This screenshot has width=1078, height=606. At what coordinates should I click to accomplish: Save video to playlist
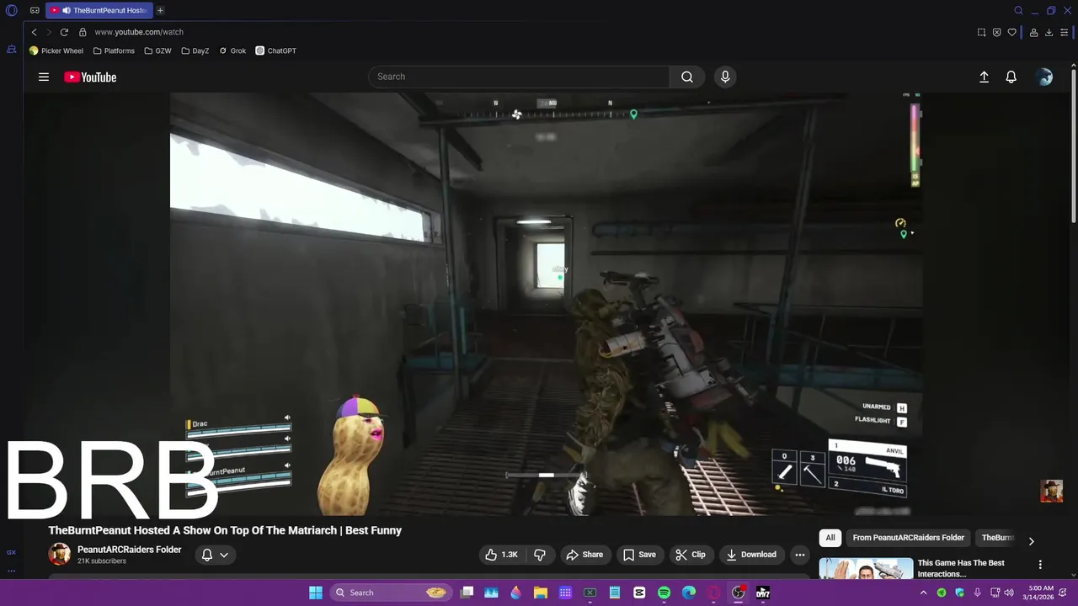tap(639, 555)
